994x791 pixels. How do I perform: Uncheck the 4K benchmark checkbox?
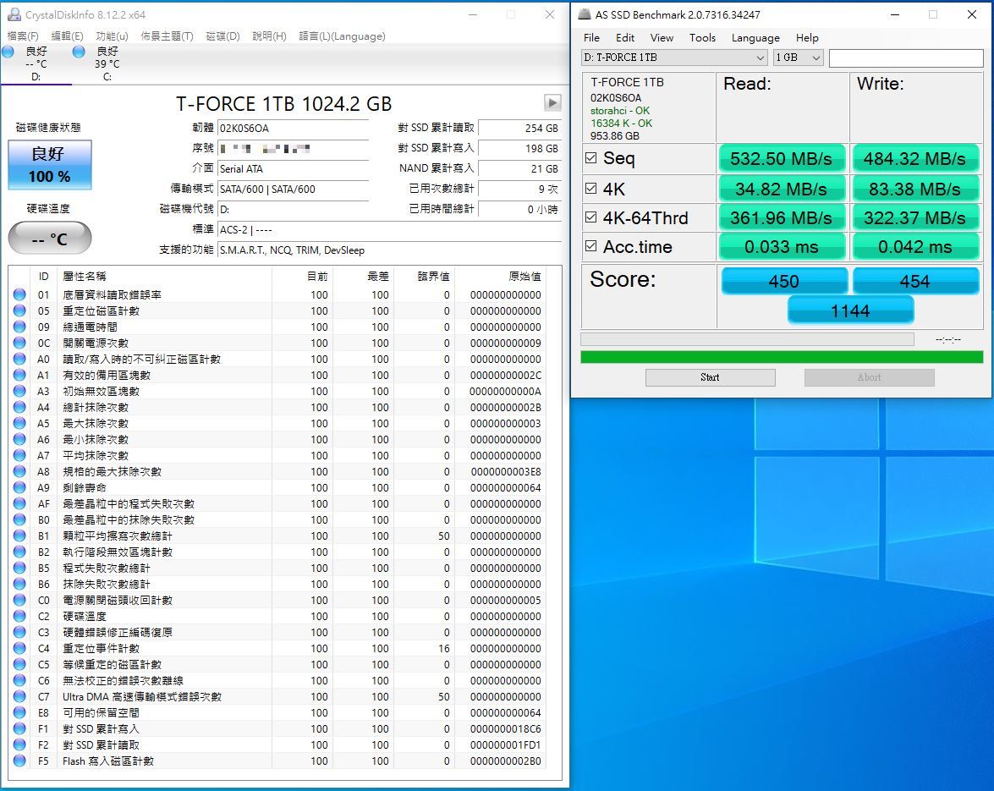[x=590, y=189]
